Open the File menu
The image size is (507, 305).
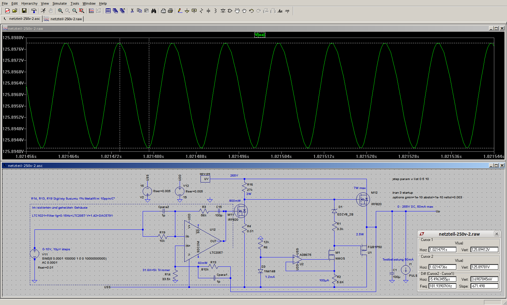(5, 3)
